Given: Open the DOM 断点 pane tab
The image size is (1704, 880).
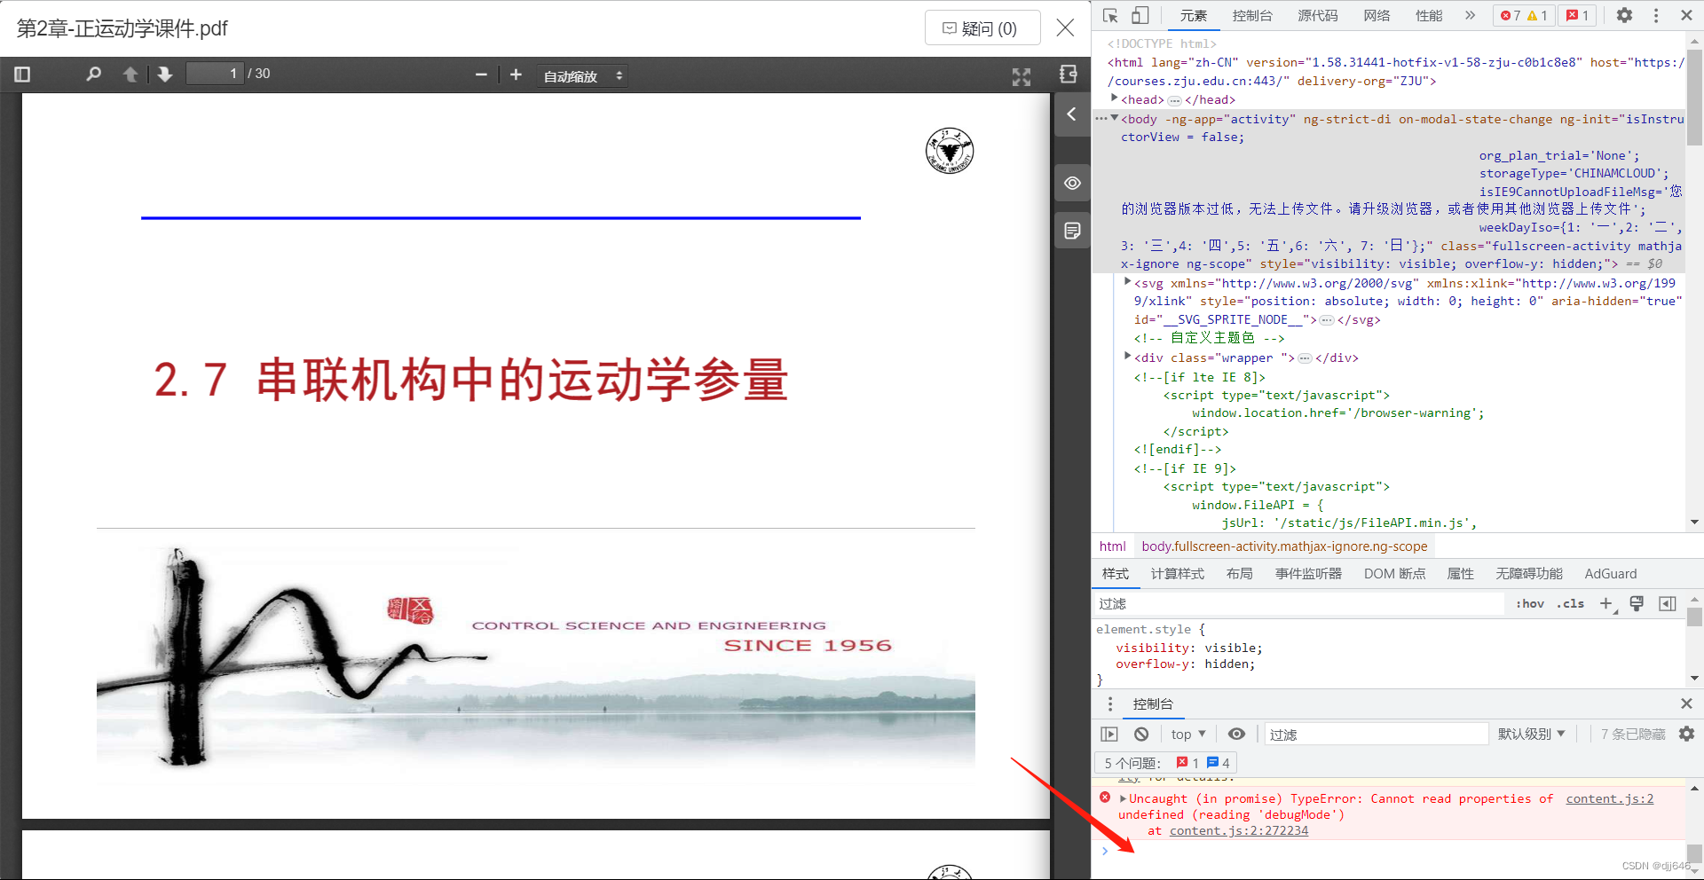Looking at the screenshot, I should [1394, 574].
